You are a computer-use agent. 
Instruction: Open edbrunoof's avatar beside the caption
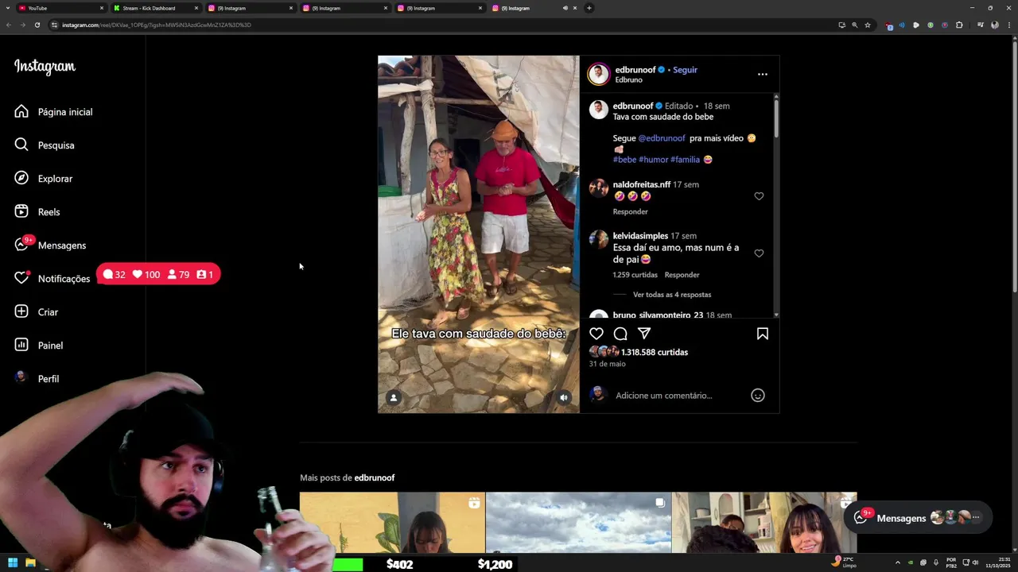pos(598,110)
